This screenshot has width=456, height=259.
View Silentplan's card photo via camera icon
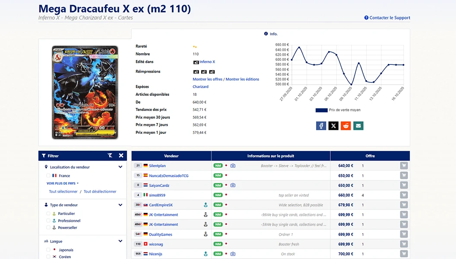tap(233, 166)
